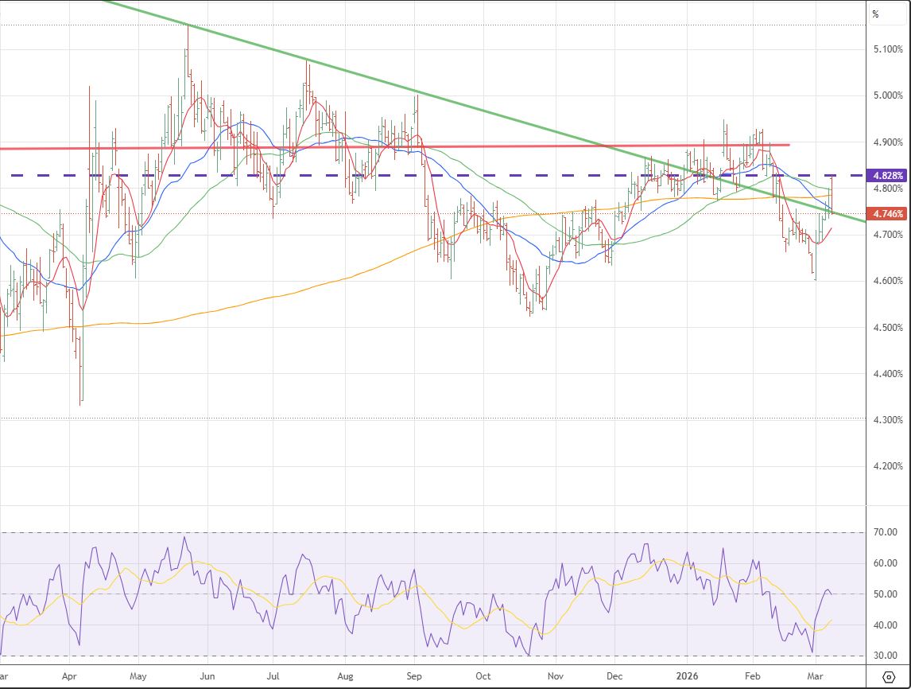Click the purple 4.828% price label

888,175
